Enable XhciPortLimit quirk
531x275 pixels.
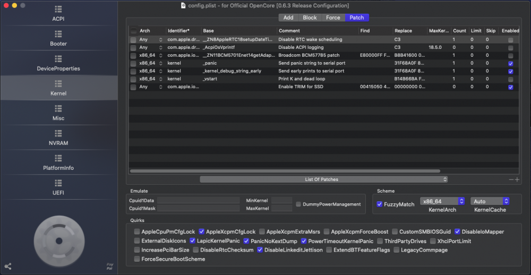tap(433, 241)
